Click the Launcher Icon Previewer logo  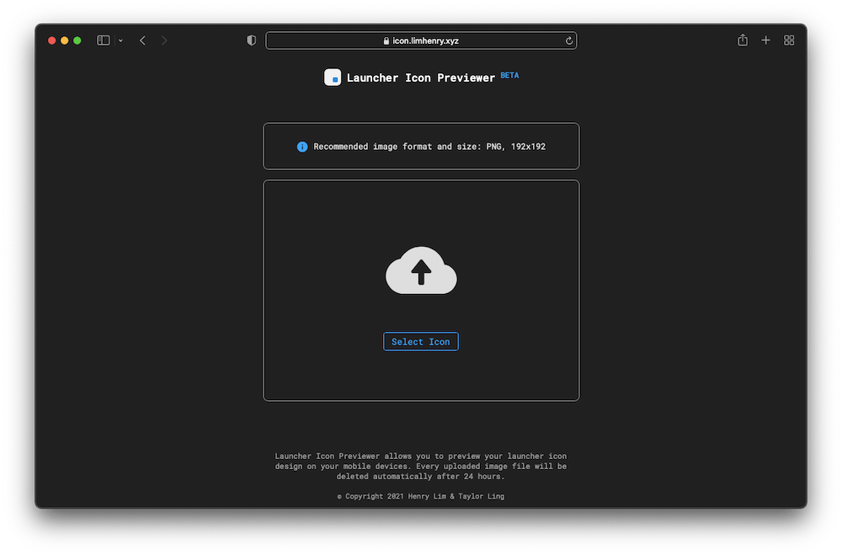tap(333, 77)
